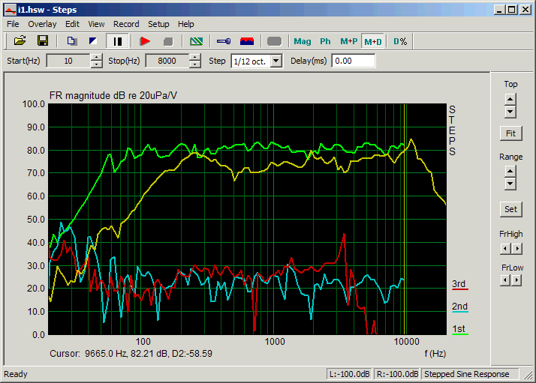Click the Delay(ms) input field
536x383 pixels.
[x=353, y=61]
